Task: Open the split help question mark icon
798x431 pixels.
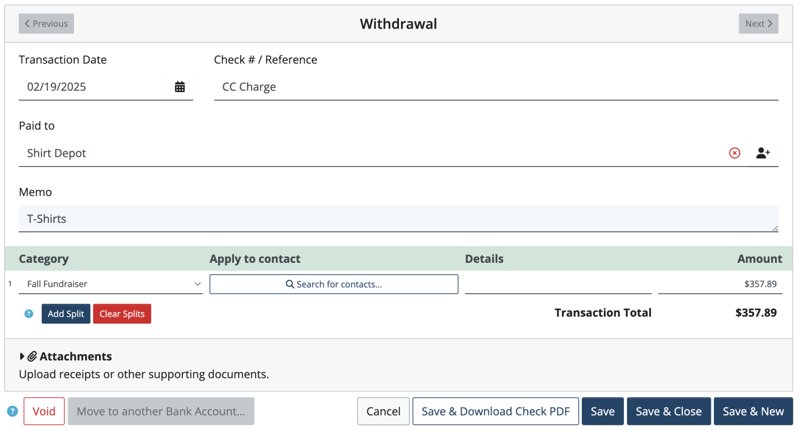Action: pos(29,314)
